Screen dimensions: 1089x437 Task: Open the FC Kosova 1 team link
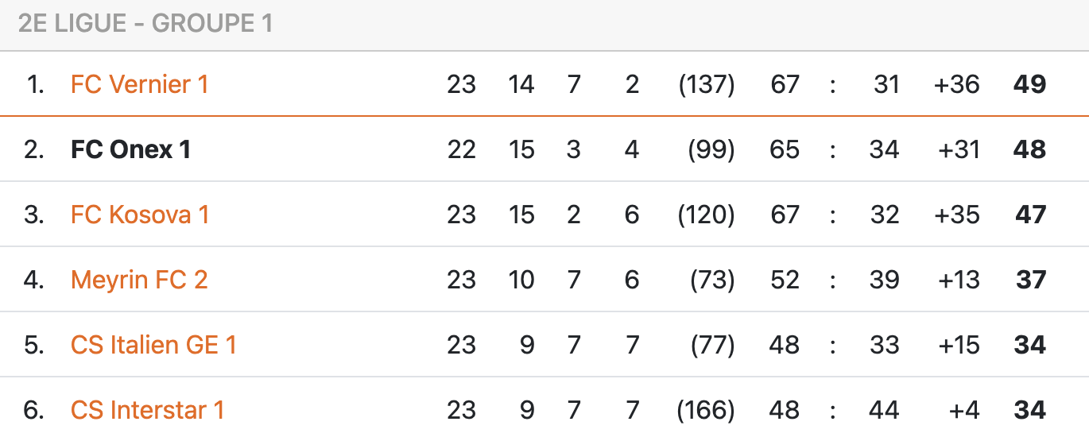point(140,215)
